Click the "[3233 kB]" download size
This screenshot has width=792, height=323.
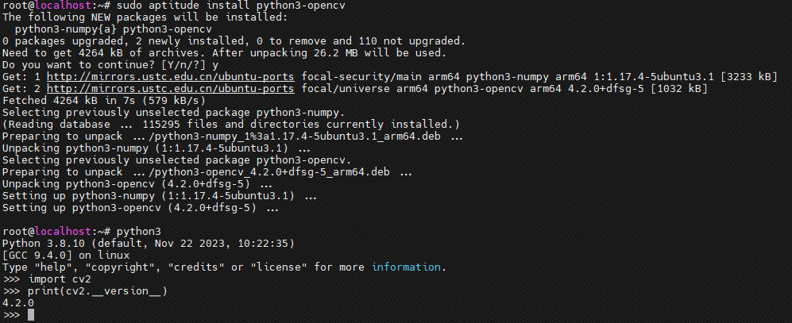(748, 77)
